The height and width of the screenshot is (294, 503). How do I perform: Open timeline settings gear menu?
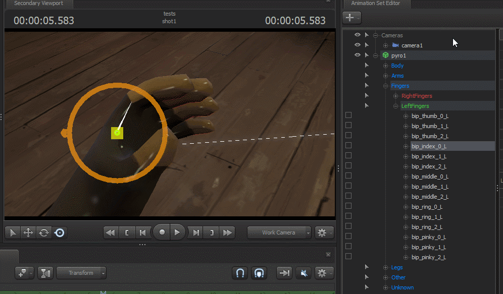(x=324, y=273)
